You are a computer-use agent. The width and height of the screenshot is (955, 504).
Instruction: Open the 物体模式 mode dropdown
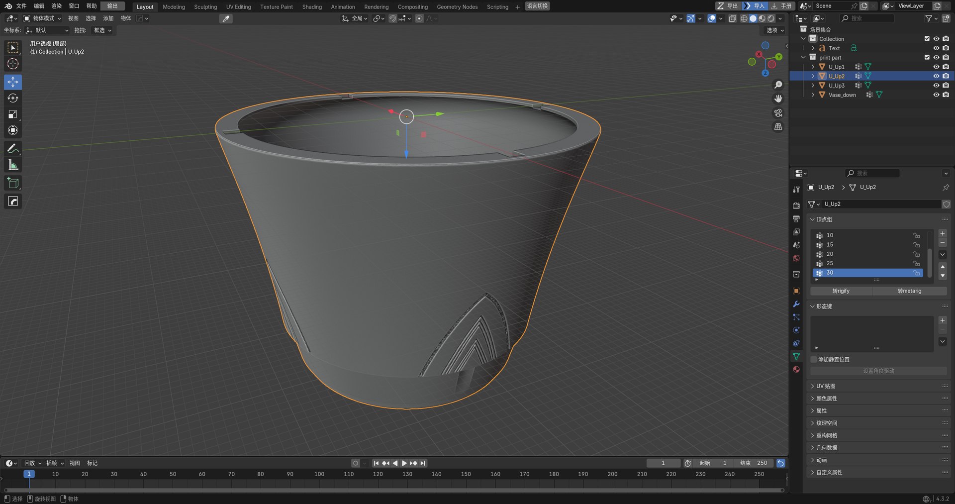coord(43,18)
